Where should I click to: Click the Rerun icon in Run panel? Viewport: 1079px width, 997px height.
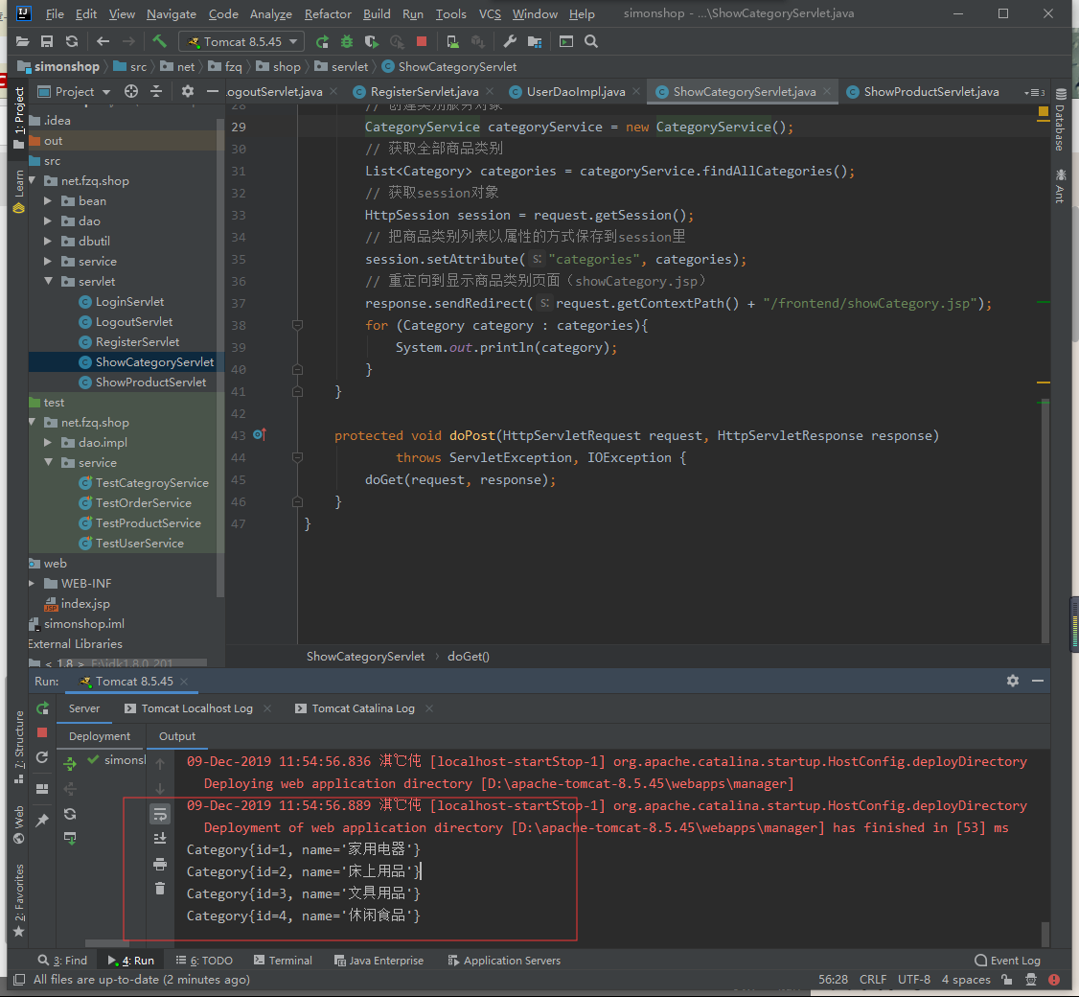click(43, 707)
